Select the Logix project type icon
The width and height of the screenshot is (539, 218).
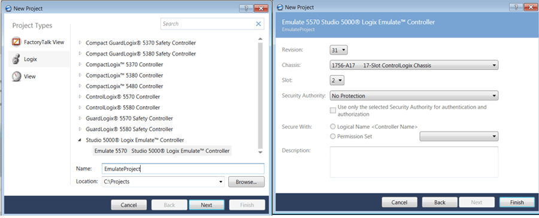coord(16,59)
